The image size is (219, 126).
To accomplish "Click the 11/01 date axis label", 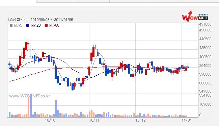I will pos(187,120).
